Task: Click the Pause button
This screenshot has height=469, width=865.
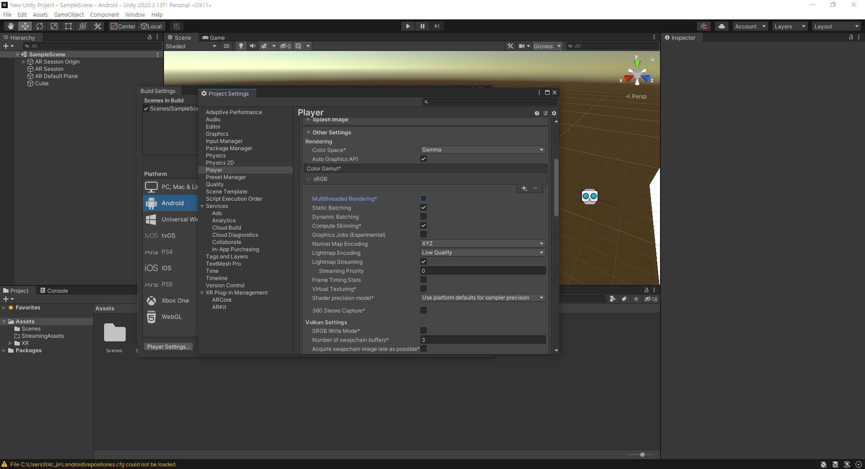Action: coord(422,26)
